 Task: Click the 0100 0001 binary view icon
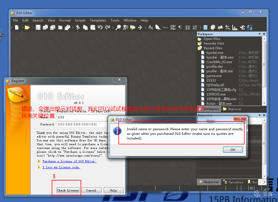pyautogui.click(x=195, y=27)
